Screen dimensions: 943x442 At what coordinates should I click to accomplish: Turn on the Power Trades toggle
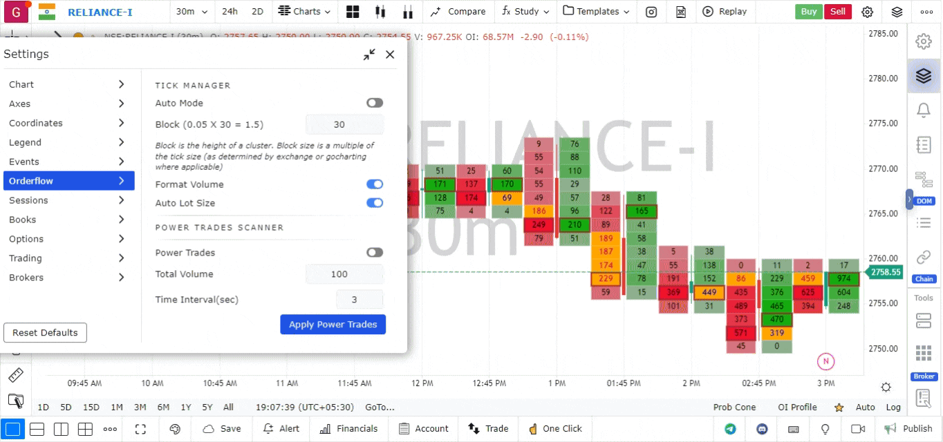(374, 253)
